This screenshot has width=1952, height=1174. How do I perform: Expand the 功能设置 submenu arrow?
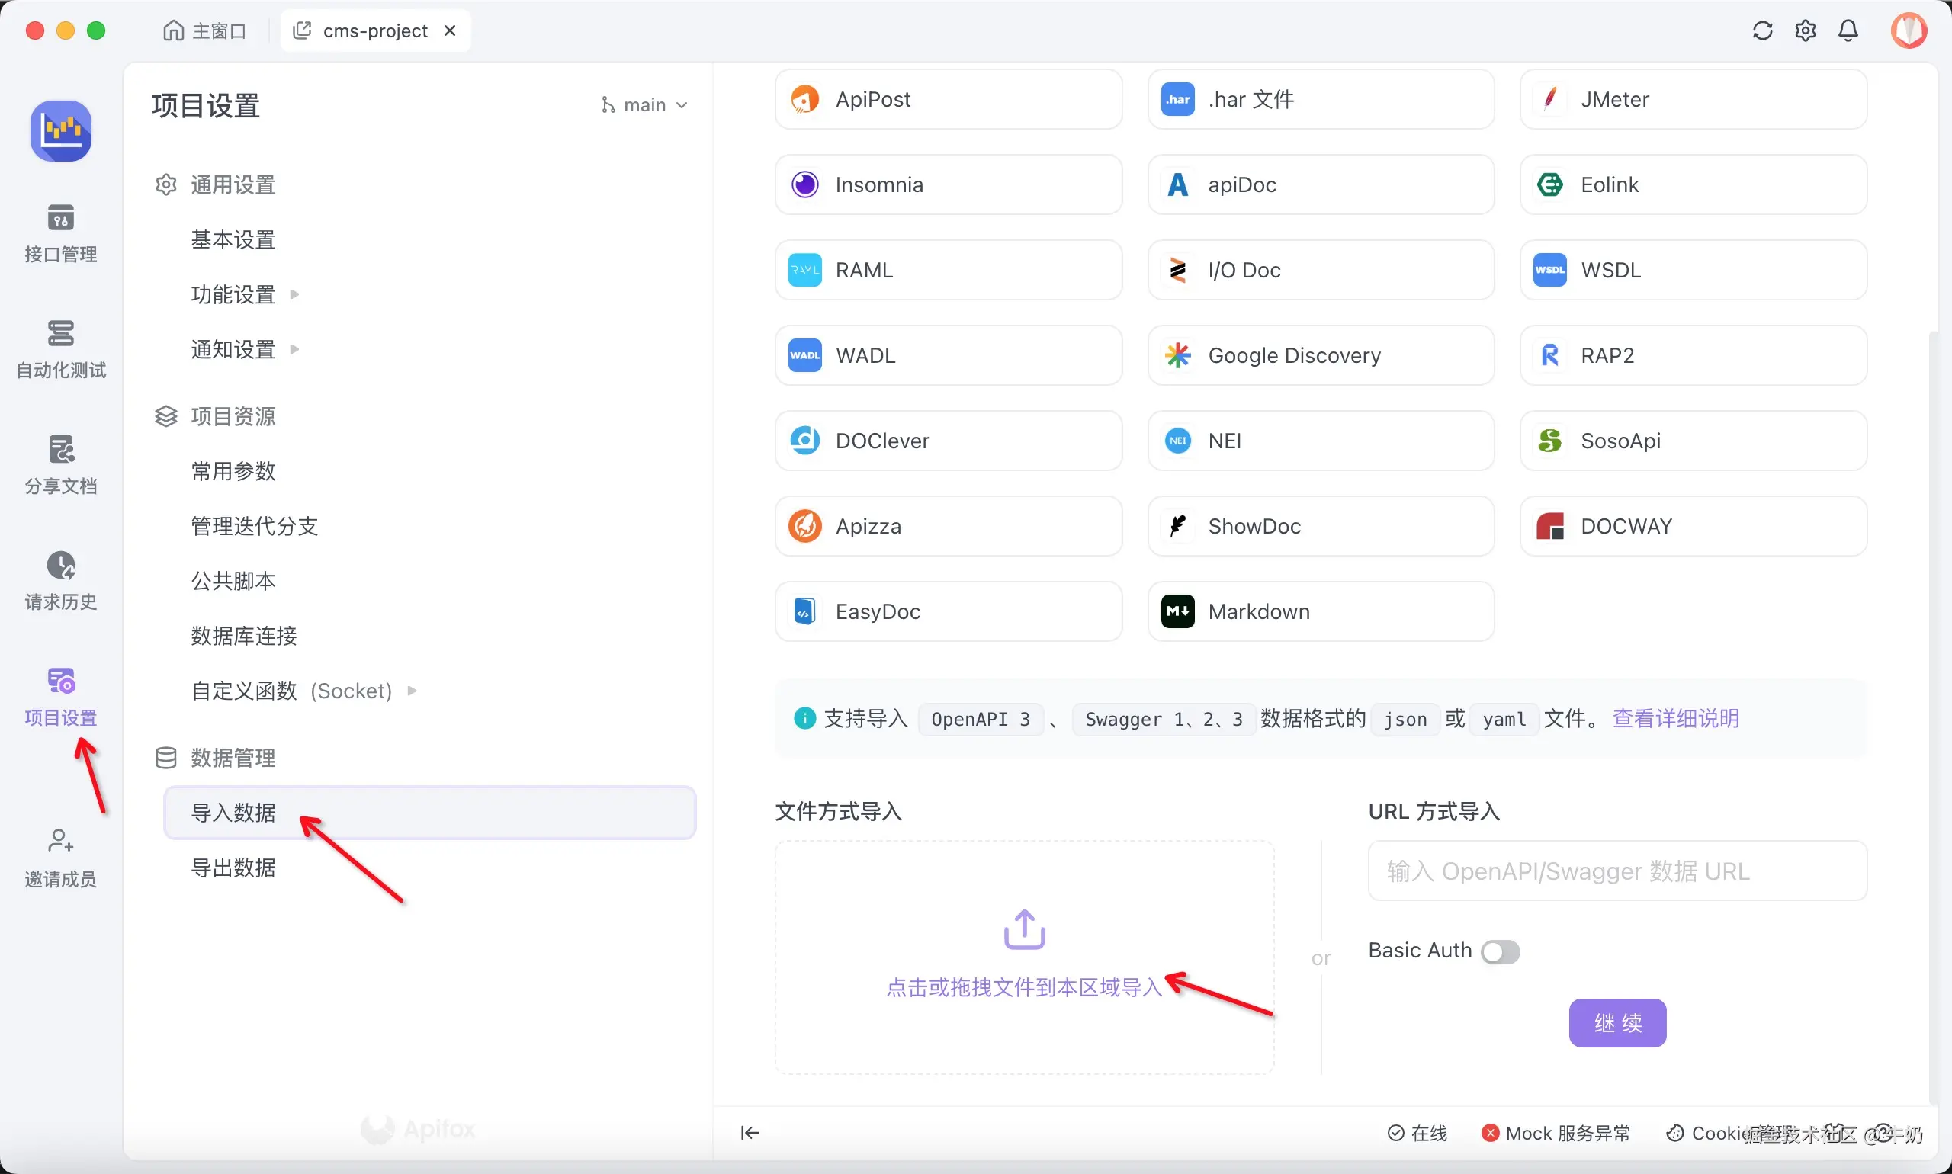[x=295, y=294]
